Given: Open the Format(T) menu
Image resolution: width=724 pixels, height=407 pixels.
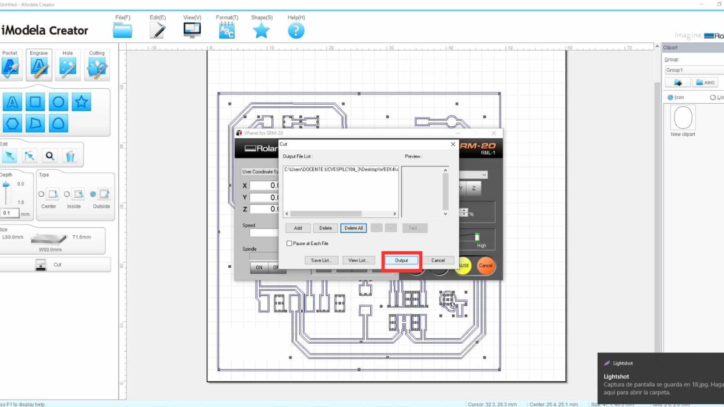Looking at the screenshot, I should 227,17.
